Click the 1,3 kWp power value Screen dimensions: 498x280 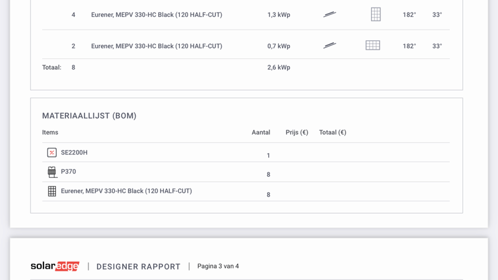tap(279, 15)
